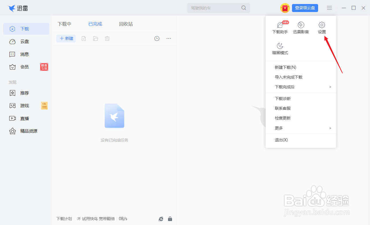
Task: Open the history clock icon above the task list
Action: [x=157, y=38]
